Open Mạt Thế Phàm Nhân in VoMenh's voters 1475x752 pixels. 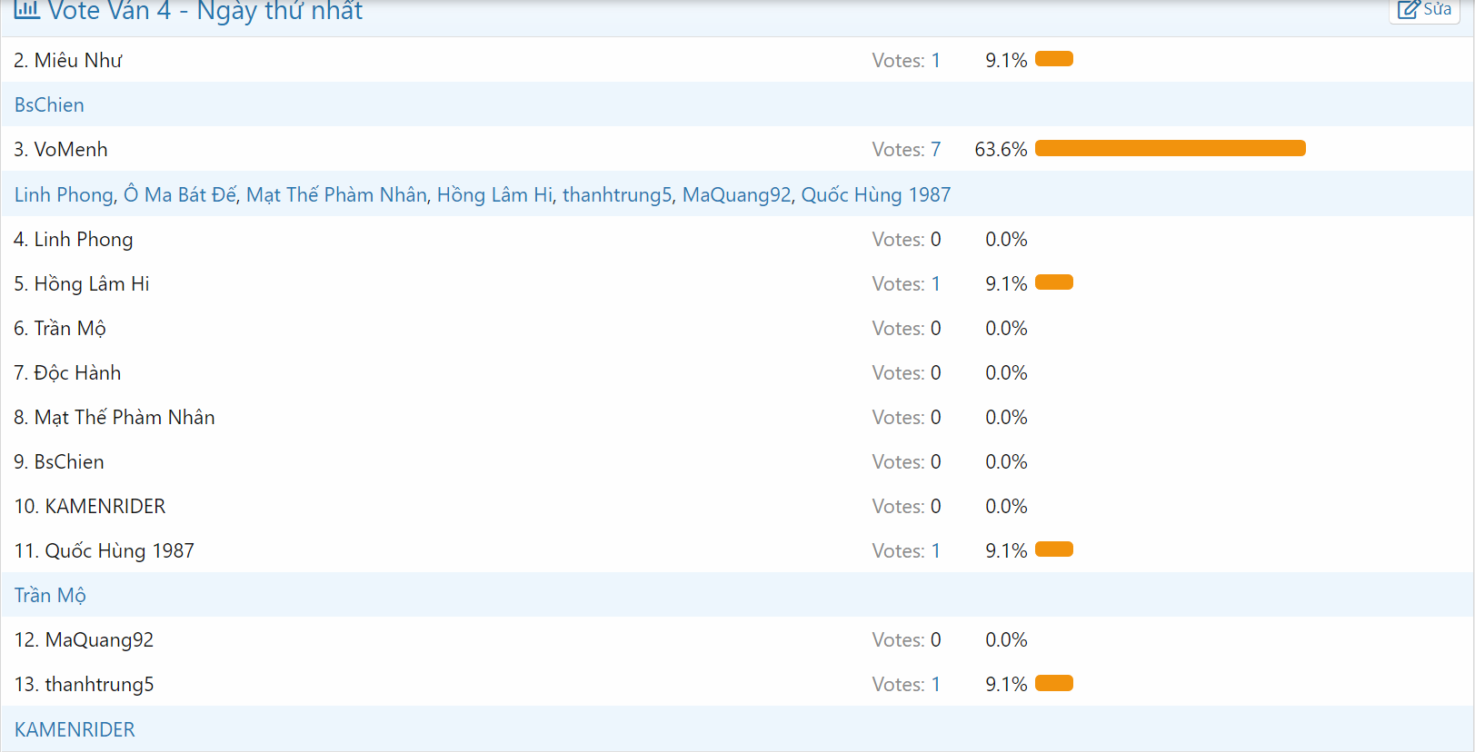336,195
